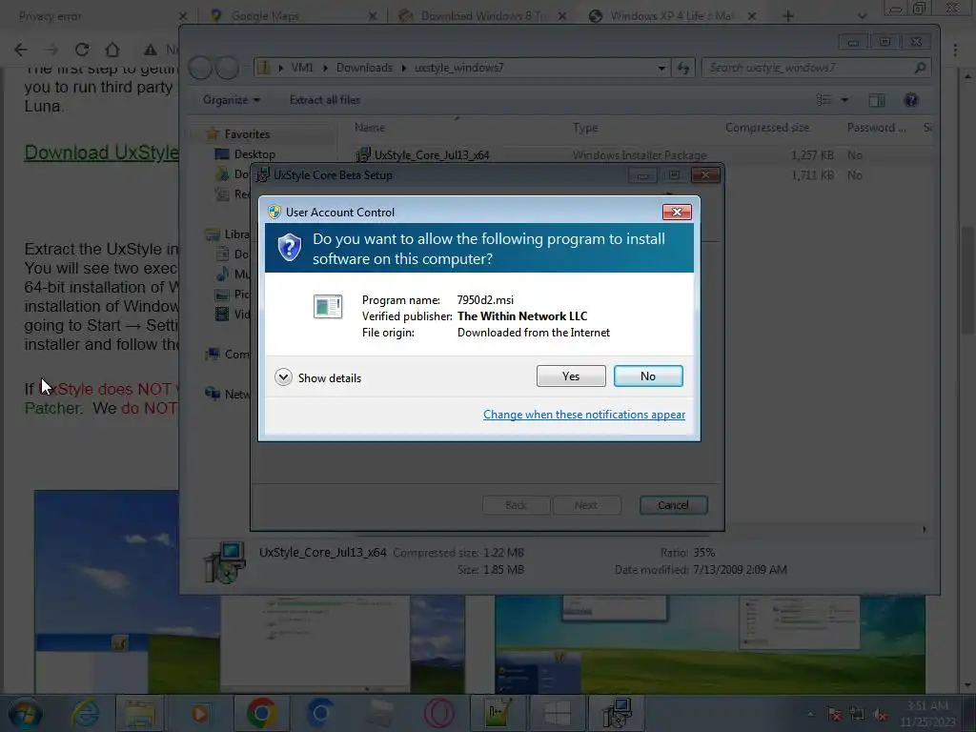976x732 pixels.
Task: Open address bar history dropdown arrow
Action: (x=661, y=68)
